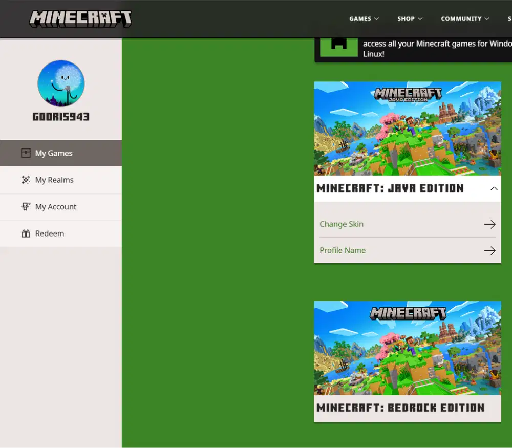Expand the Shop dropdown in navigation
Viewport: 512px width, 448px height.
410,19
